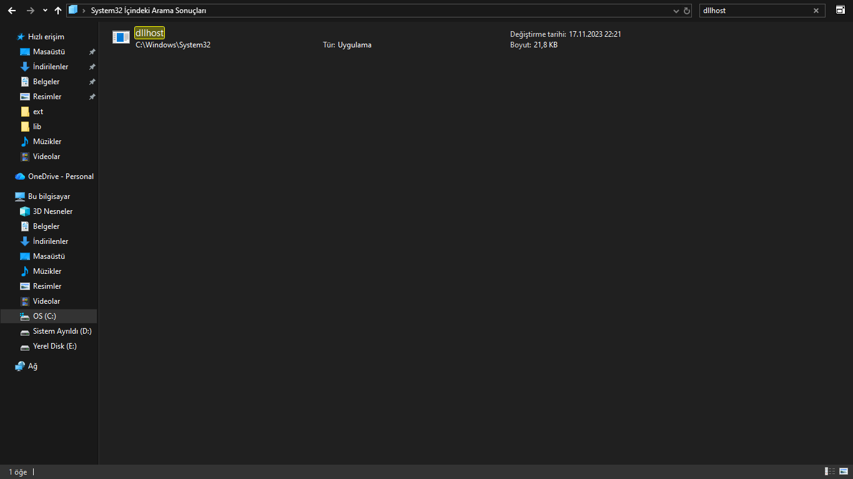Click the folder icon in the address bar
This screenshot has width=853, height=479.
coord(74,10)
